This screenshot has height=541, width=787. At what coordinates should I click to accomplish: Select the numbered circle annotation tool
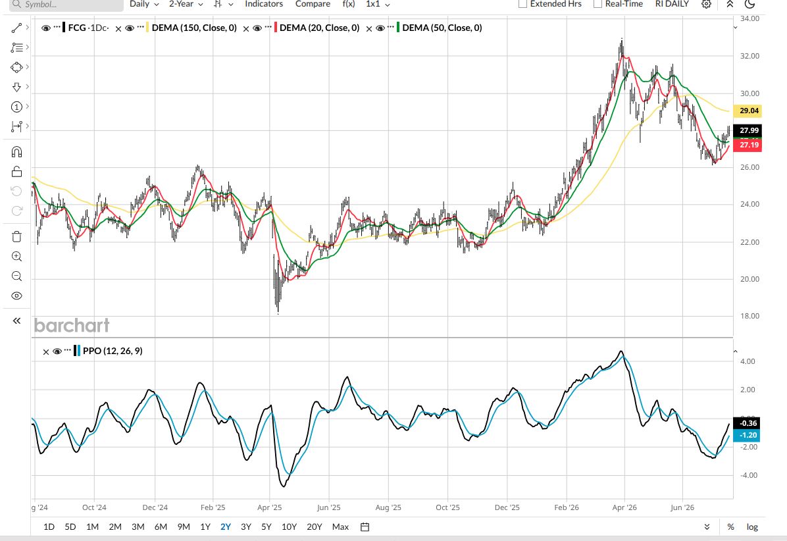pos(16,107)
